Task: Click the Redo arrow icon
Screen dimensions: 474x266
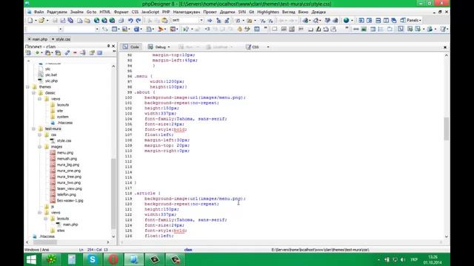Action: pyautogui.click(x=138, y=21)
